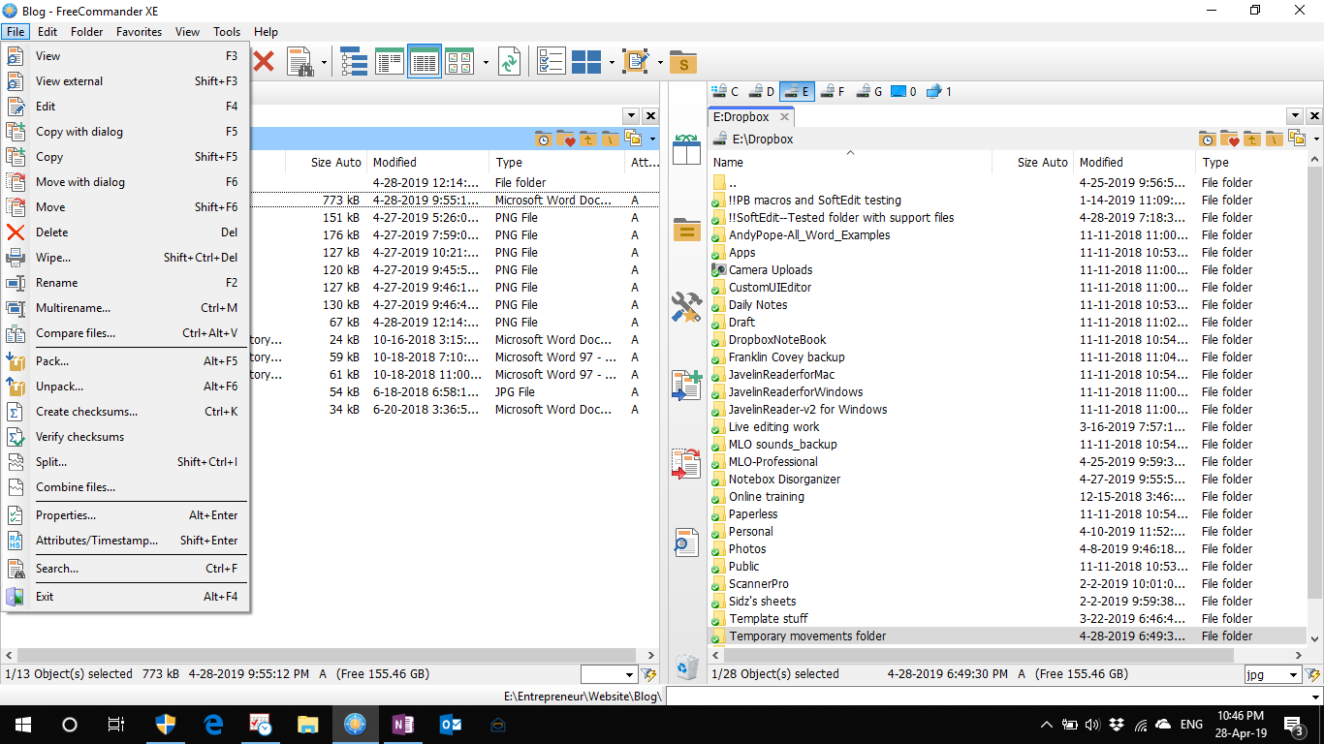1324x744 pixels.
Task: Sort left panel by Type column header
Action: [x=557, y=163]
